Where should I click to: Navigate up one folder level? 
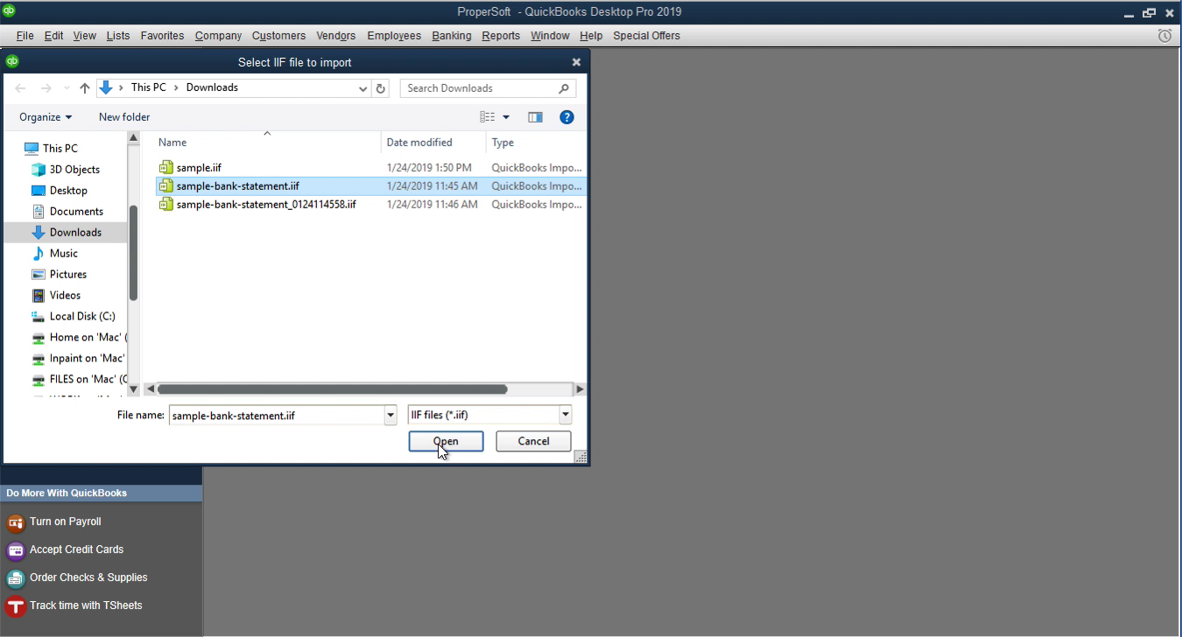point(84,87)
